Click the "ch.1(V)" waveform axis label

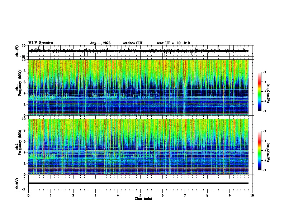[x=17, y=51]
